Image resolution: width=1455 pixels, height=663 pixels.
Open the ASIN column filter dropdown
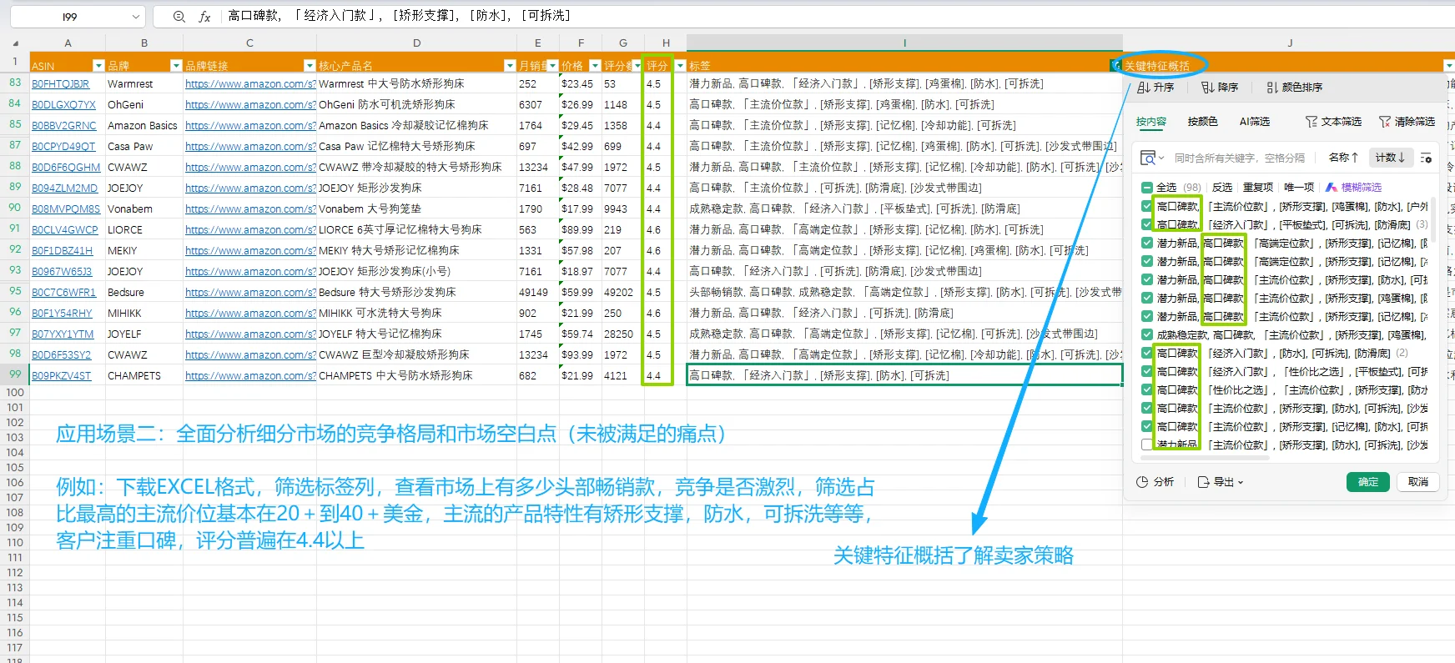coord(98,66)
